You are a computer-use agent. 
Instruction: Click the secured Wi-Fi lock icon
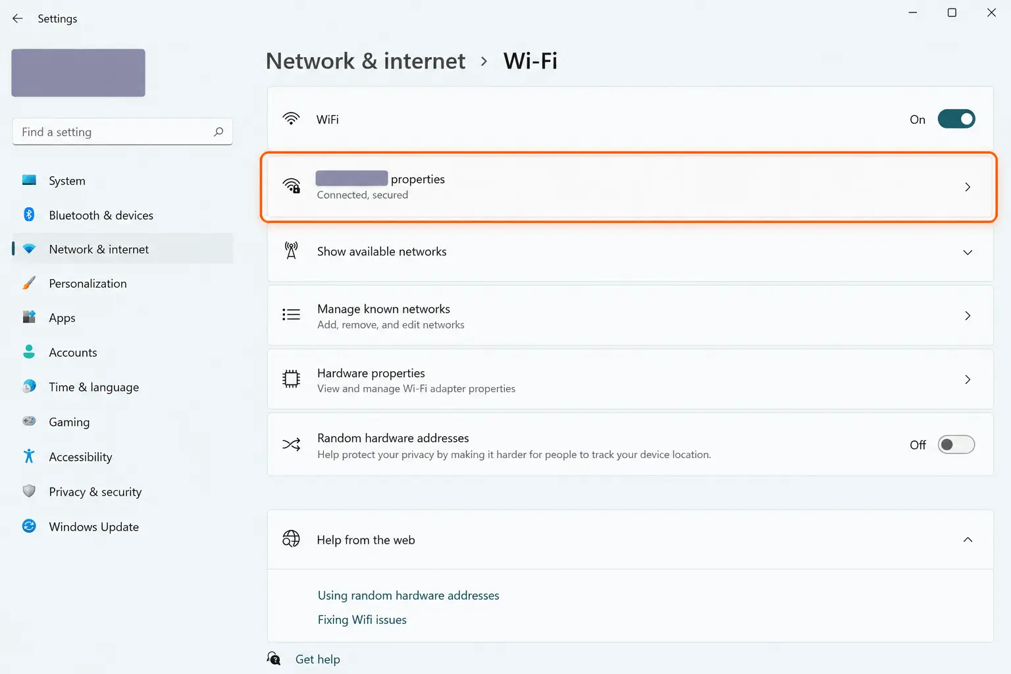tap(292, 186)
